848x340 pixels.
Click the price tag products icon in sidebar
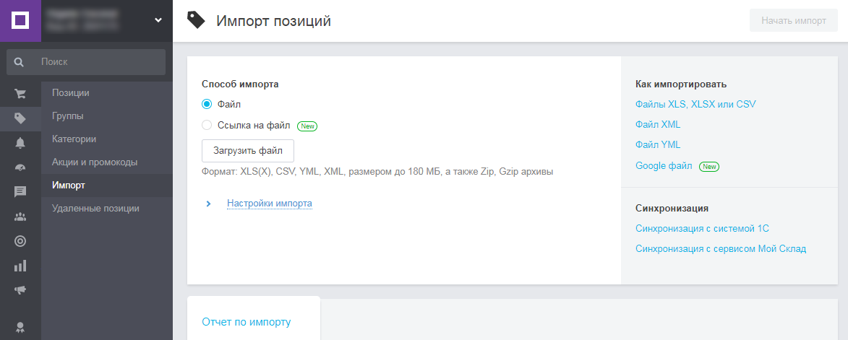[x=20, y=118]
